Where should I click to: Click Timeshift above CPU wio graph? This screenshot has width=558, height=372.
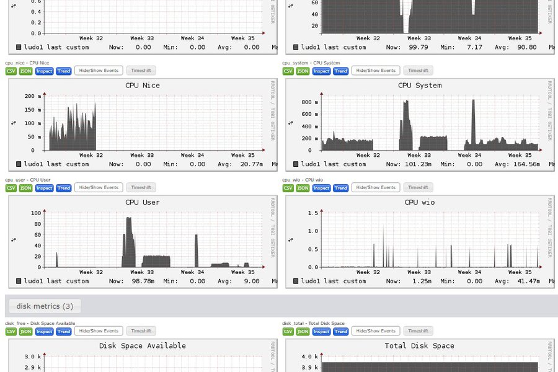(x=418, y=188)
